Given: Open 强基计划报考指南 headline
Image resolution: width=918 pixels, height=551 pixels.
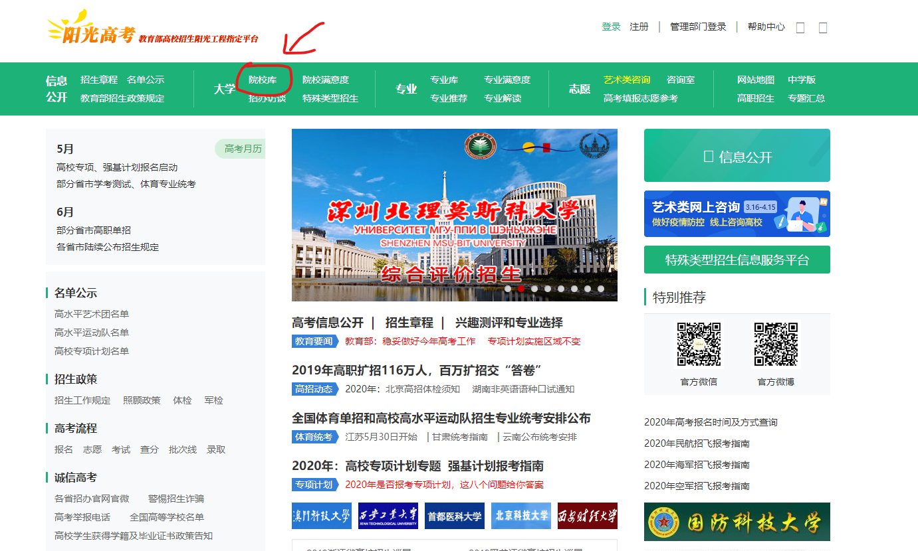Looking at the screenshot, I should [496, 466].
